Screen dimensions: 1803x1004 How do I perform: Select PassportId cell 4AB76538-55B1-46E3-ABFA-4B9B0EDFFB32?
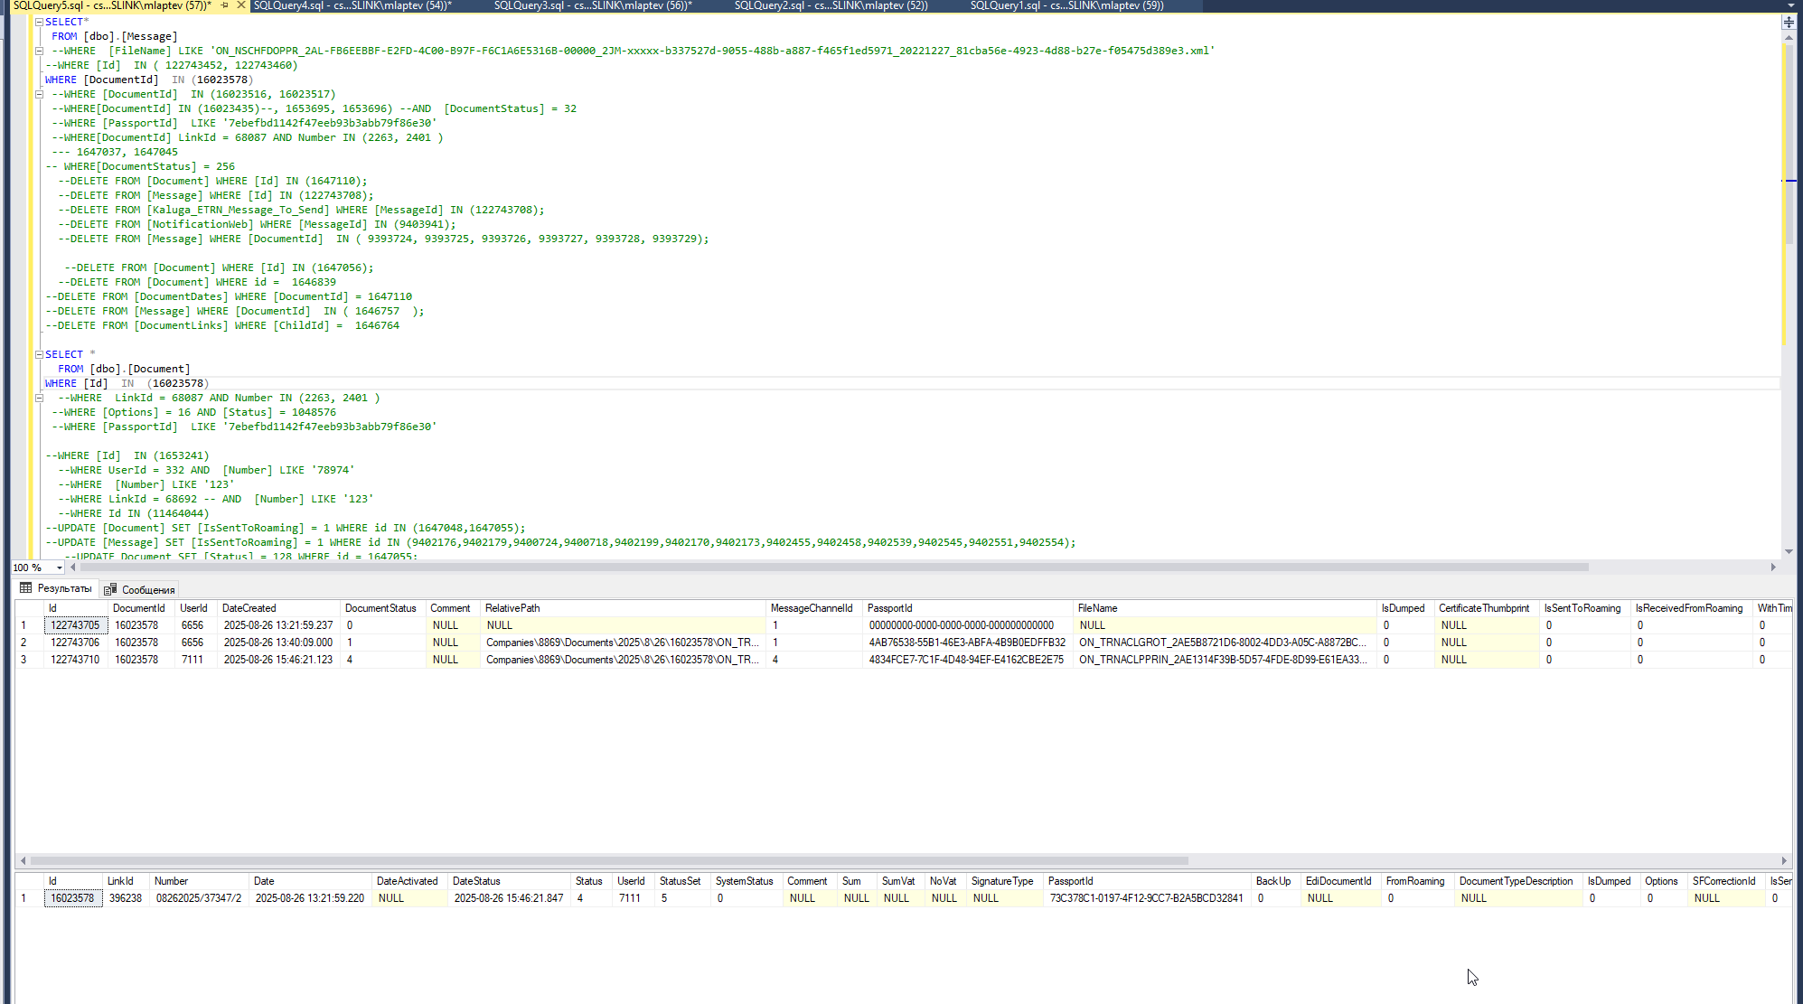967,643
